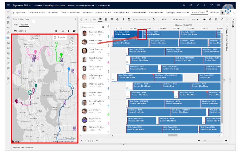Toggle map pin for Brady Hannon

click(108, 45)
